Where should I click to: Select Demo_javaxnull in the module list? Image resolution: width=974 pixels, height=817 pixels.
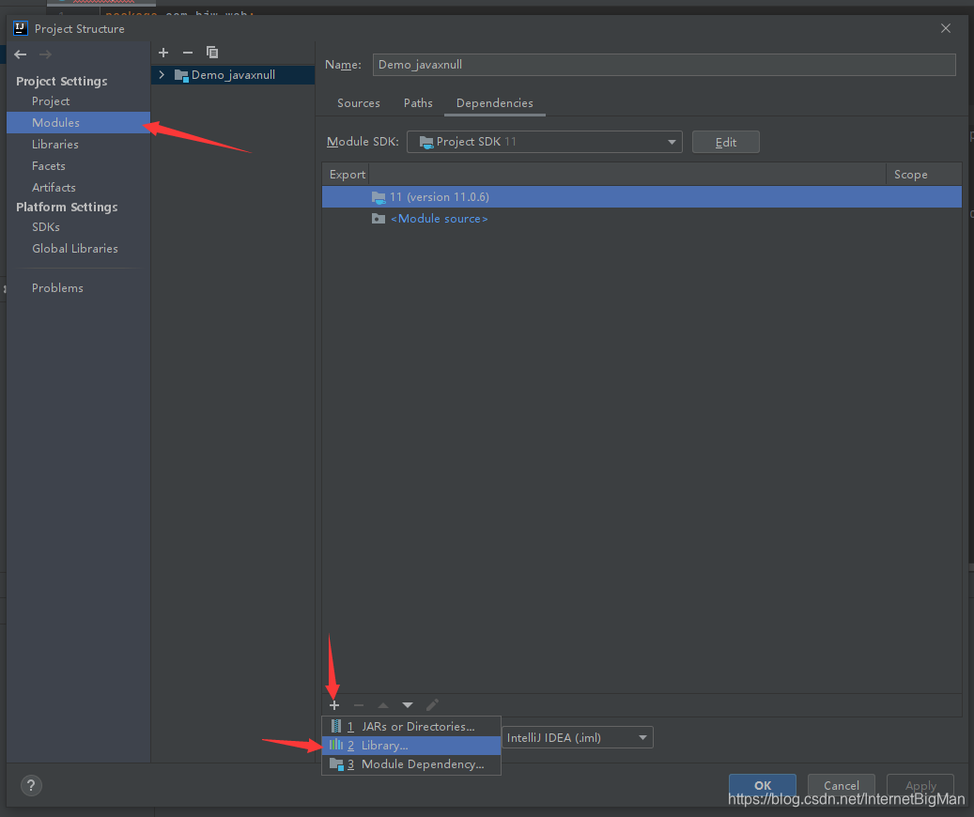coord(233,75)
